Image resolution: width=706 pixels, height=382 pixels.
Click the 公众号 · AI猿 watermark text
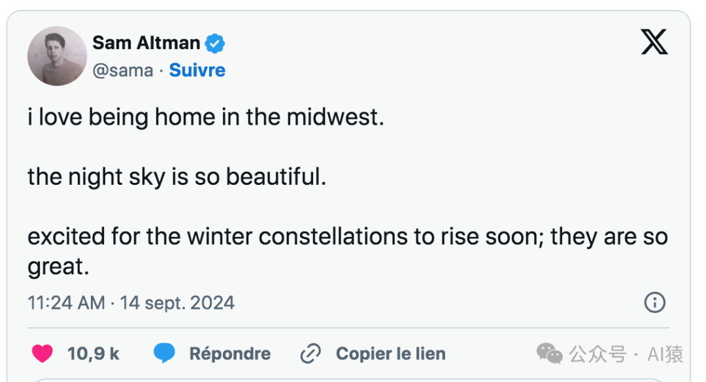click(x=626, y=355)
